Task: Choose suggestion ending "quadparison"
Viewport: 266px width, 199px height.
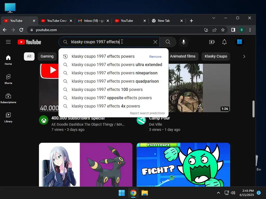Action: click(114, 81)
